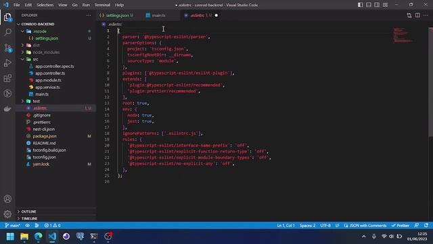Open app.service.ts file
Image resolution: width=433 pixels, height=244 pixels.
pyautogui.click(x=56, y=87)
